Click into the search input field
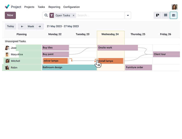Image resolution: width=182 pixels, height=139 pixels. [x=100, y=15]
